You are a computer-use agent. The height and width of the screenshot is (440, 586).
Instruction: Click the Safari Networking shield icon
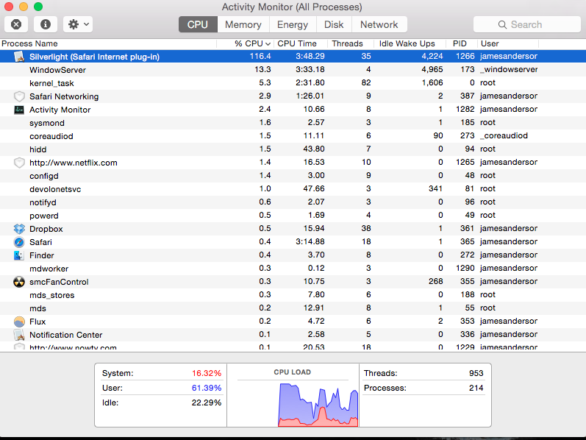click(19, 96)
